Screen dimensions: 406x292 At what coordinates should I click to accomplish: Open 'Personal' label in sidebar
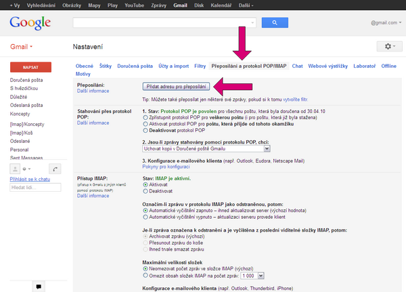(19, 150)
